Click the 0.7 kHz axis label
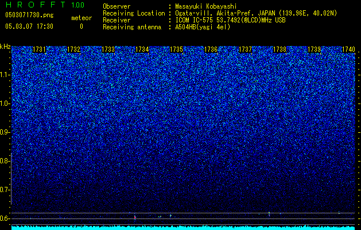The image size is (361, 230). tap(5, 190)
